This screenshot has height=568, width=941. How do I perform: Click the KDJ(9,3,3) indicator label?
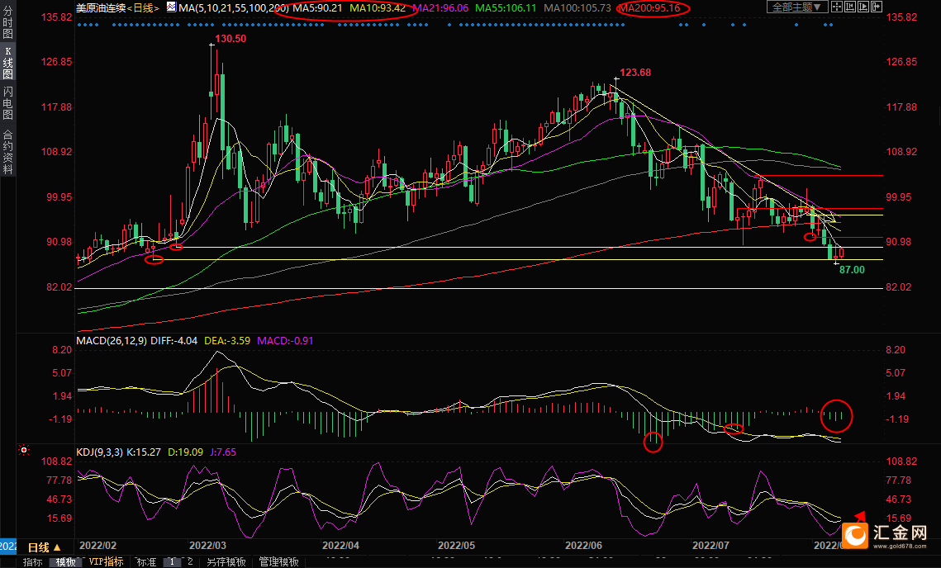100,452
